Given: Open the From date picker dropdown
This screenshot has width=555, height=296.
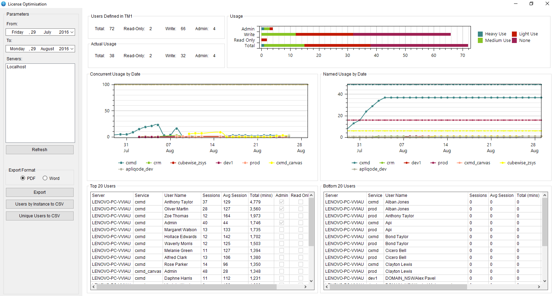Looking at the screenshot, I should point(72,32).
